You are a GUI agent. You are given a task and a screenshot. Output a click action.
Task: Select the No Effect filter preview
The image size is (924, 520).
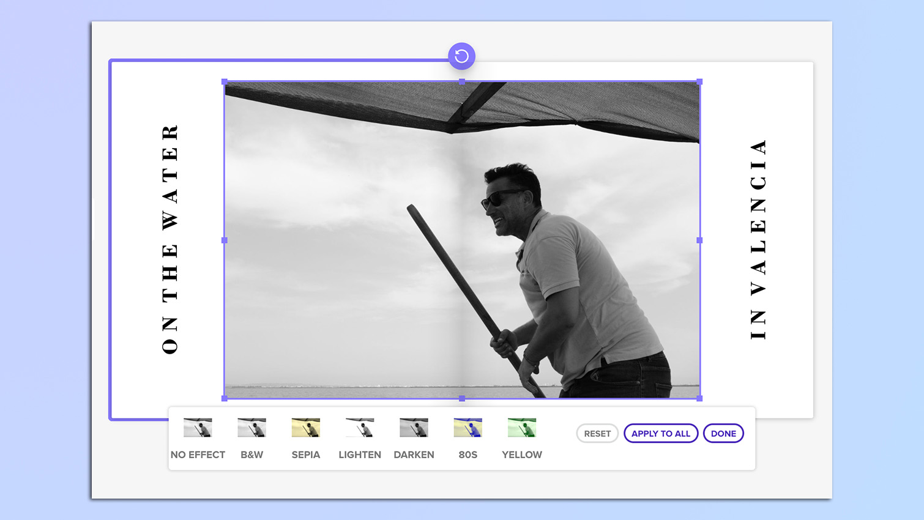tap(198, 427)
